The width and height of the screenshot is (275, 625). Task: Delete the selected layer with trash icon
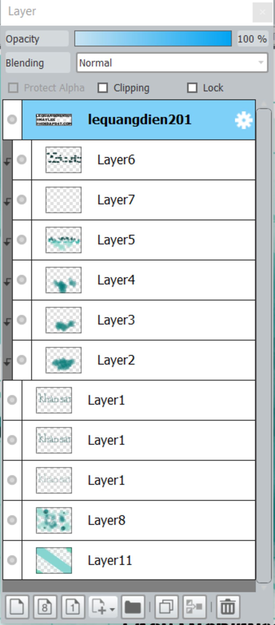pos(228,607)
